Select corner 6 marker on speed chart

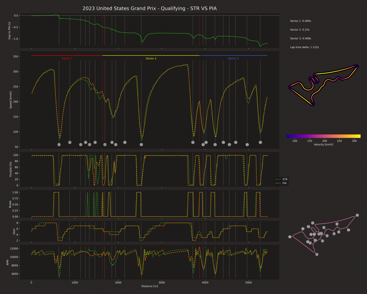pos(95,142)
